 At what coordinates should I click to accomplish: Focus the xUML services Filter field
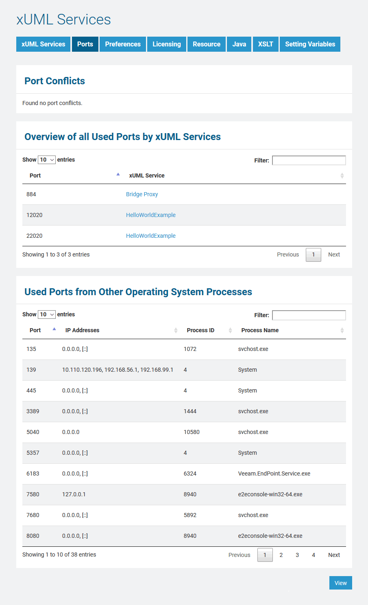(309, 160)
